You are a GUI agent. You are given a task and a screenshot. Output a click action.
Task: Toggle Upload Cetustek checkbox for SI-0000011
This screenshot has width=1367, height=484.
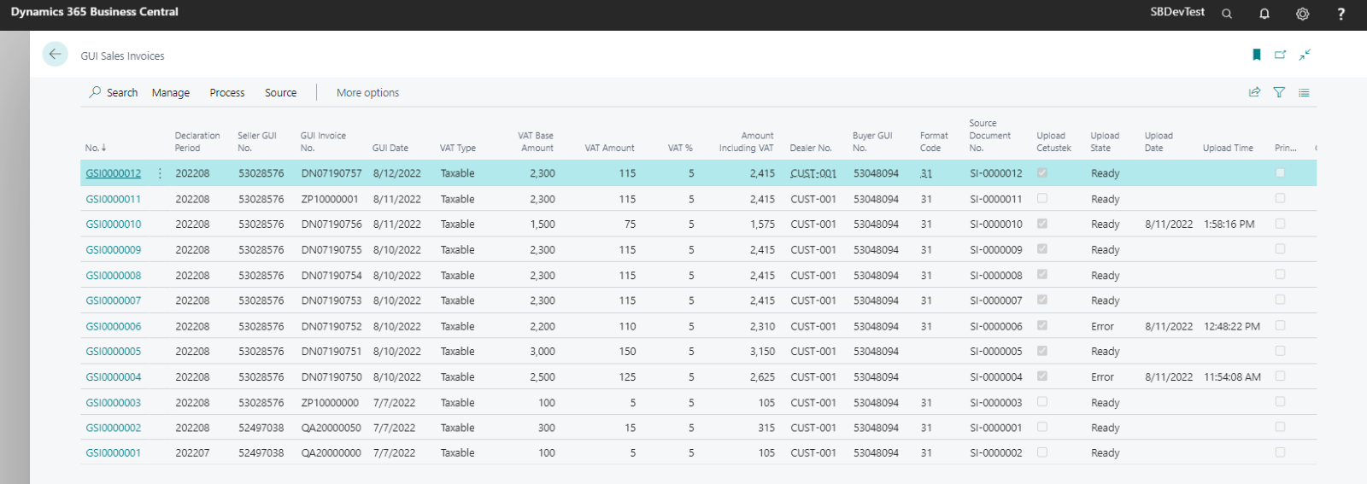tap(1042, 198)
